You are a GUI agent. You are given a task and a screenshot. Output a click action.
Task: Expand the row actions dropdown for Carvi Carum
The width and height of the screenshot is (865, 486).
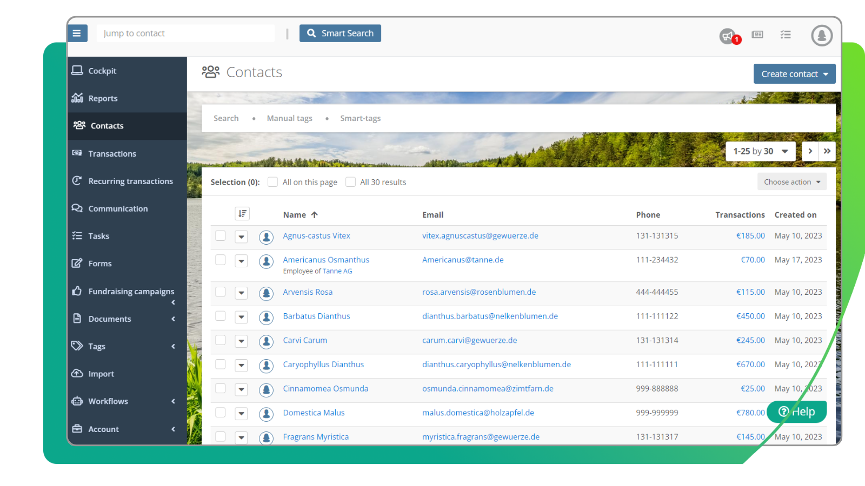point(241,341)
